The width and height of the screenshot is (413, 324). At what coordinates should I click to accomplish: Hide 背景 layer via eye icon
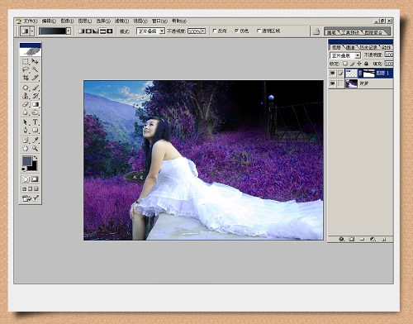tap(333, 83)
